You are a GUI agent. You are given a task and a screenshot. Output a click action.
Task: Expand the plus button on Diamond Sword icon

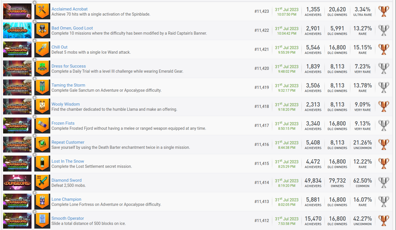pos(34,174)
